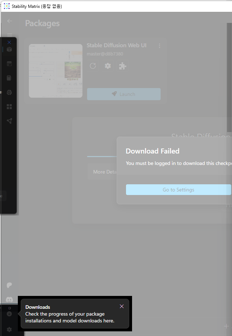Click the blue X above the sidebar
The width and height of the screenshot is (232, 336).
click(x=9, y=42)
